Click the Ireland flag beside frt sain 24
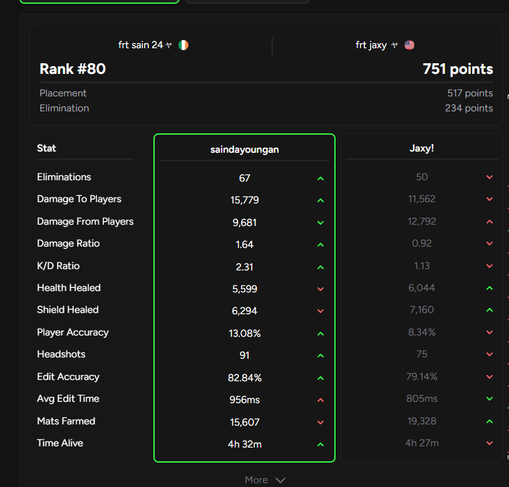Image resolution: width=509 pixels, height=487 pixels. pyautogui.click(x=183, y=45)
